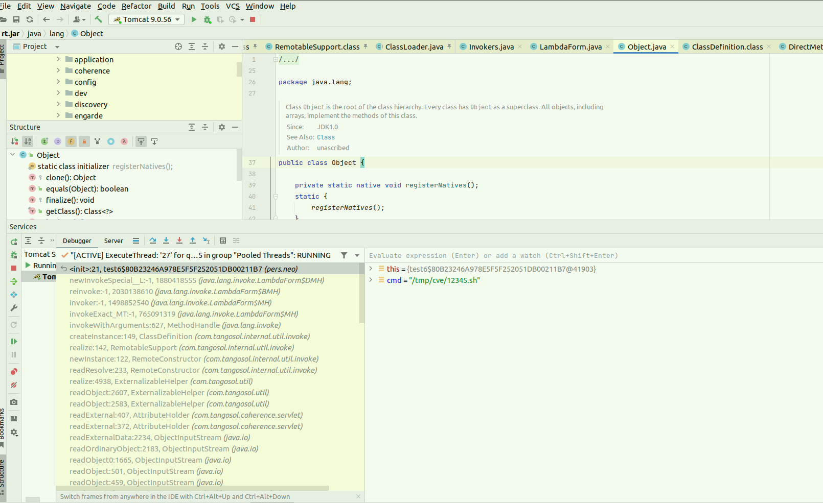823x503 pixels.
Task: Hide the Project panel with minus
Action: 235,46
